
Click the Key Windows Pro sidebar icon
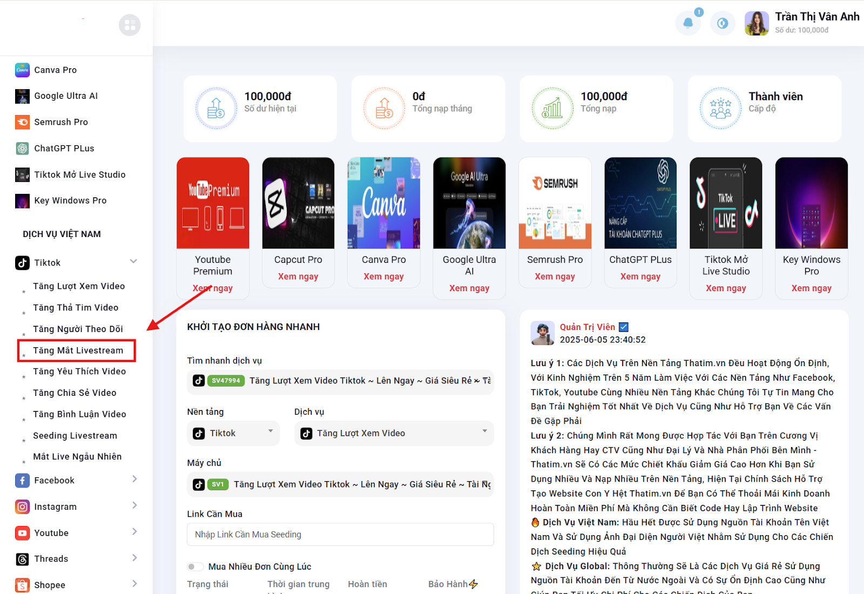[x=22, y=200]
